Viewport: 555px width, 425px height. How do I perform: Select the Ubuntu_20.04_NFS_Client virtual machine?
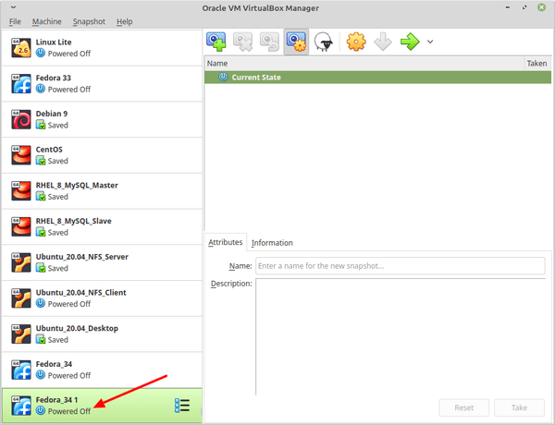coord(102,298)
